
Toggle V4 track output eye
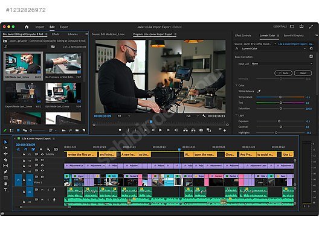pos(42,160)
